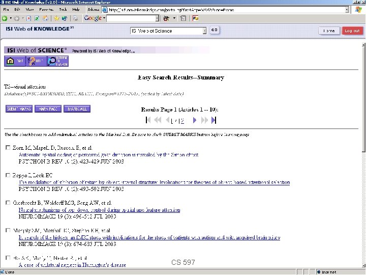The width and height of the screenshot is (366, 275).
Task: Click the ISI Web of Knowledge logo
Action: click(40, 29)
